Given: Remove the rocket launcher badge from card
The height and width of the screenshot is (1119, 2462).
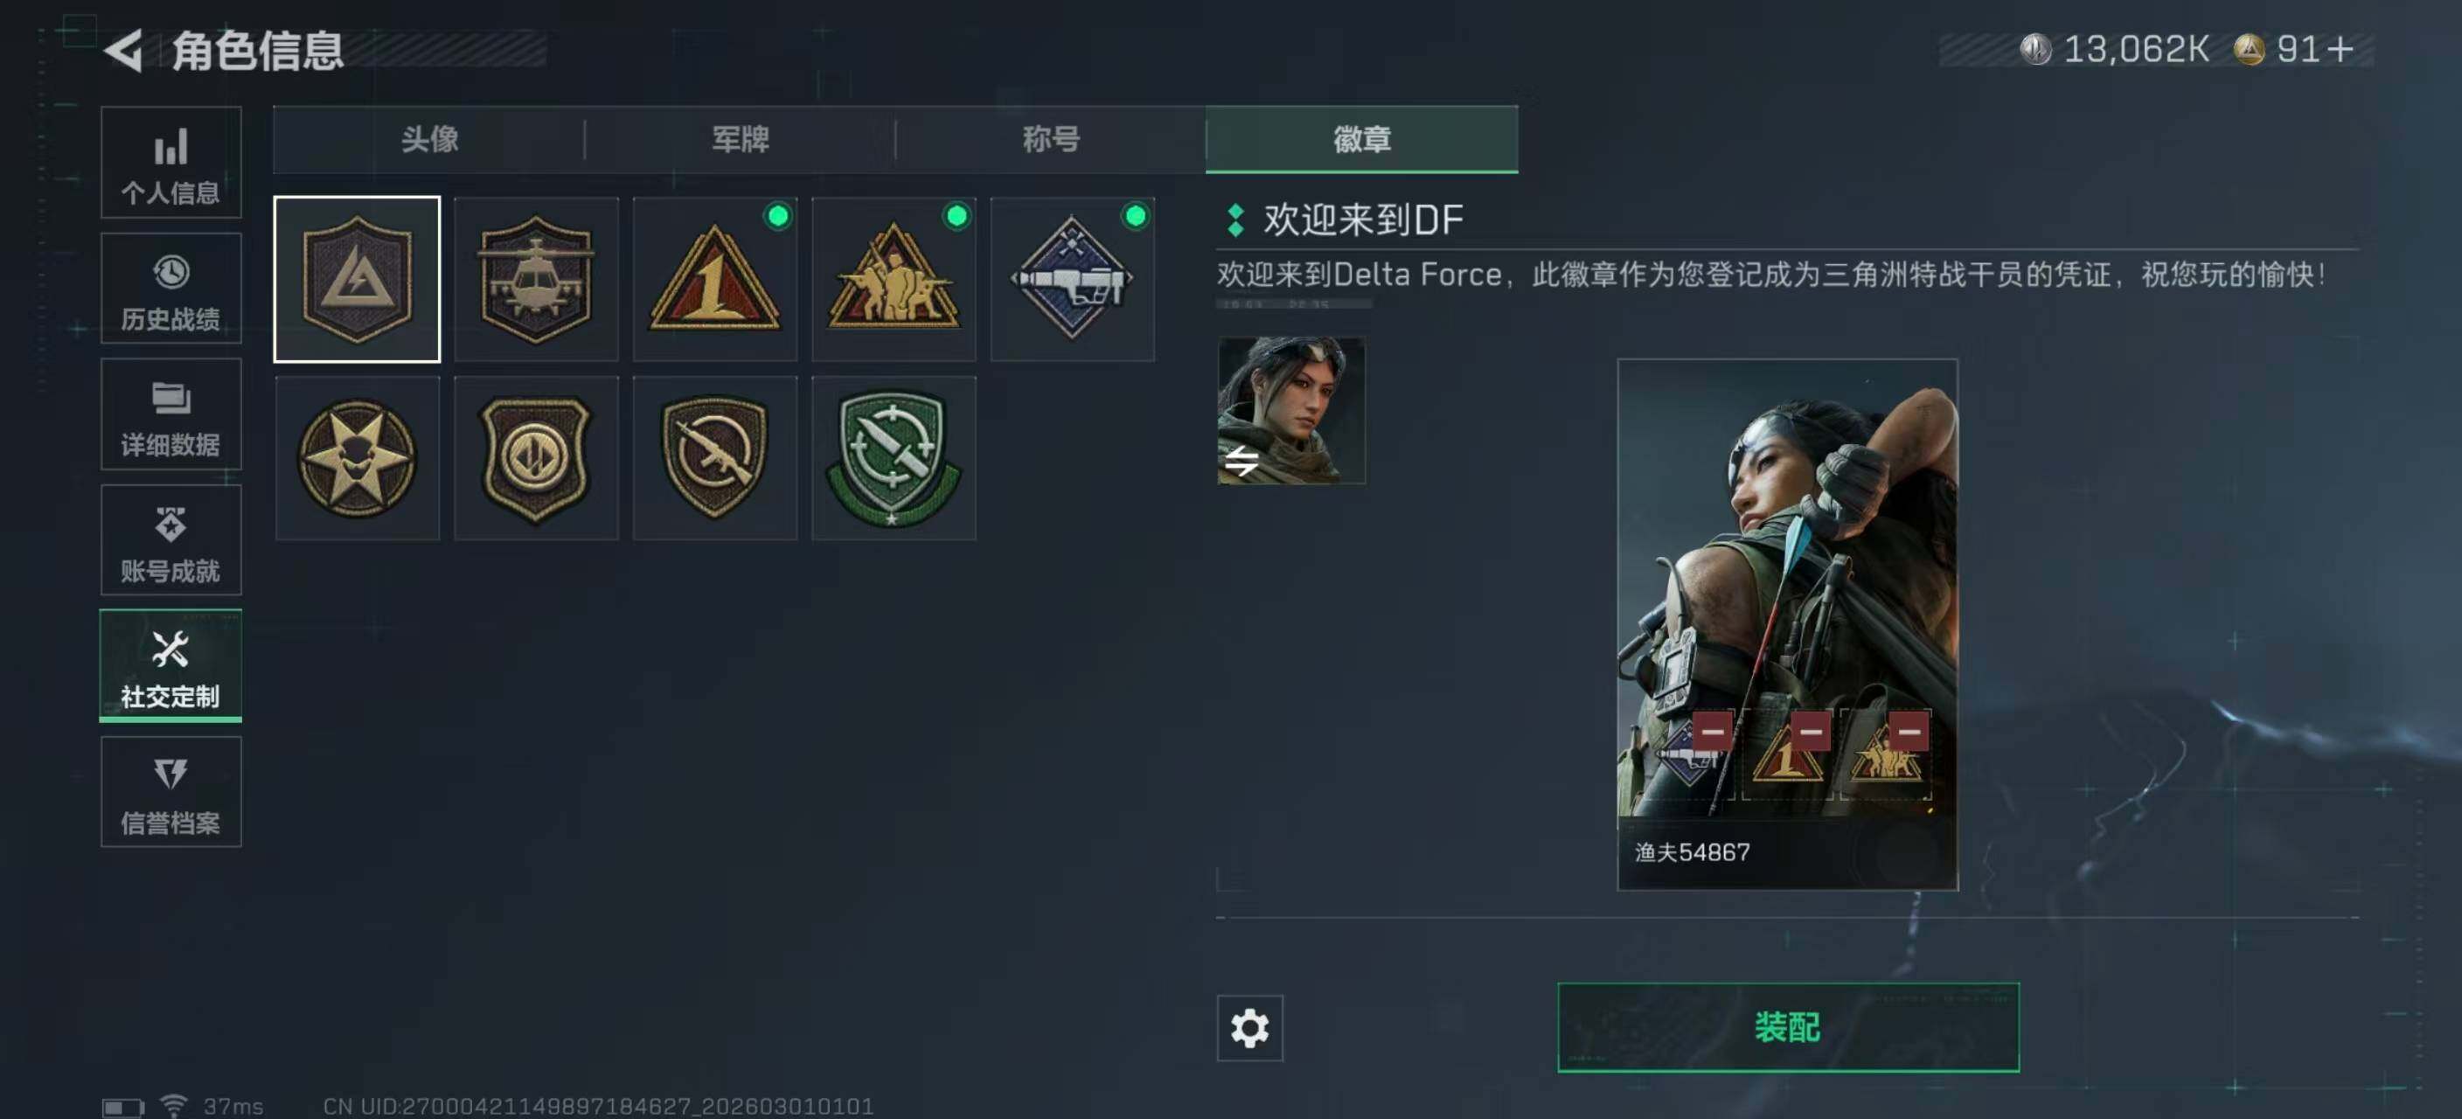Looking at the screenshot, I should click(x=1713, y=731).
